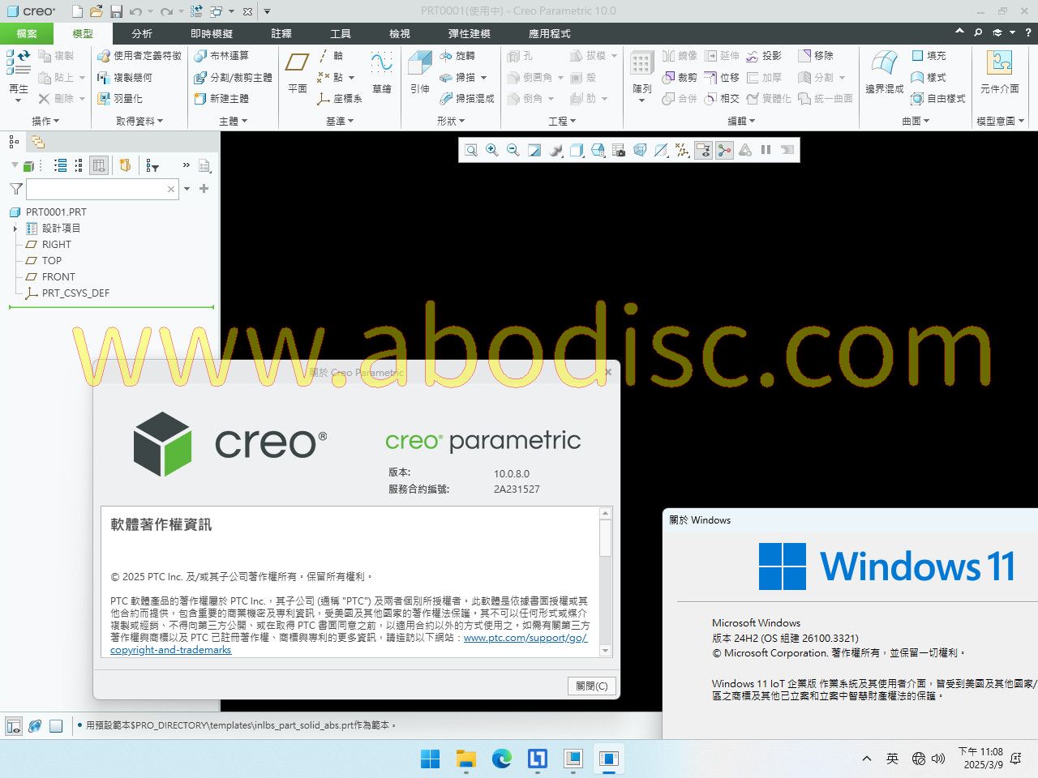
Task: Zoom in using the graphics toolbar magnifier
Action: (492, 150)
